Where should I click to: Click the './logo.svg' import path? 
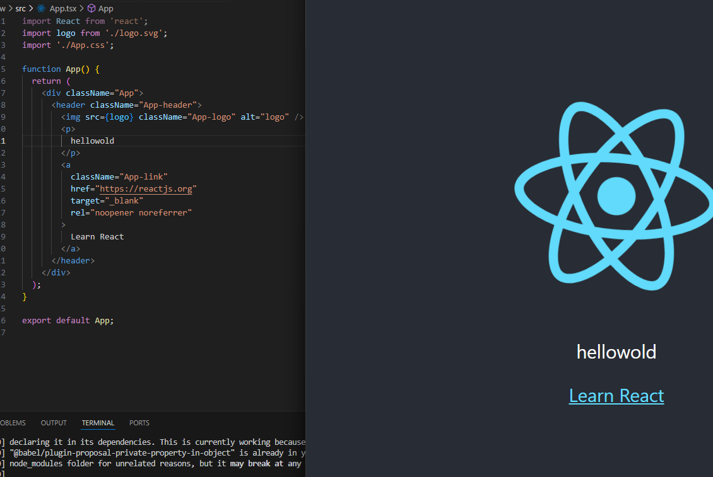[x=134, y=33]
